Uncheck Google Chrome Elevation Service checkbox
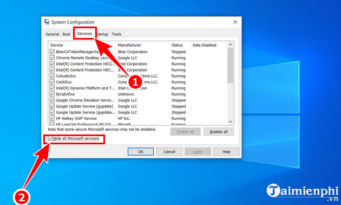Screen dimensions: 341x205 click(x=52, y=100)
